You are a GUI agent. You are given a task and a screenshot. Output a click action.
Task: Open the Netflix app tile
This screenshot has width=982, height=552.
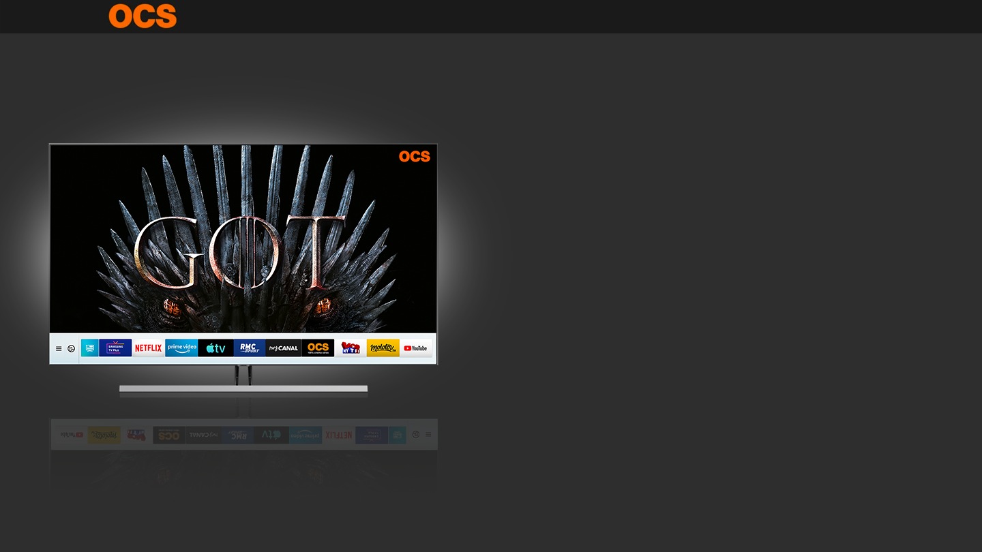click(x=148, y=348)
